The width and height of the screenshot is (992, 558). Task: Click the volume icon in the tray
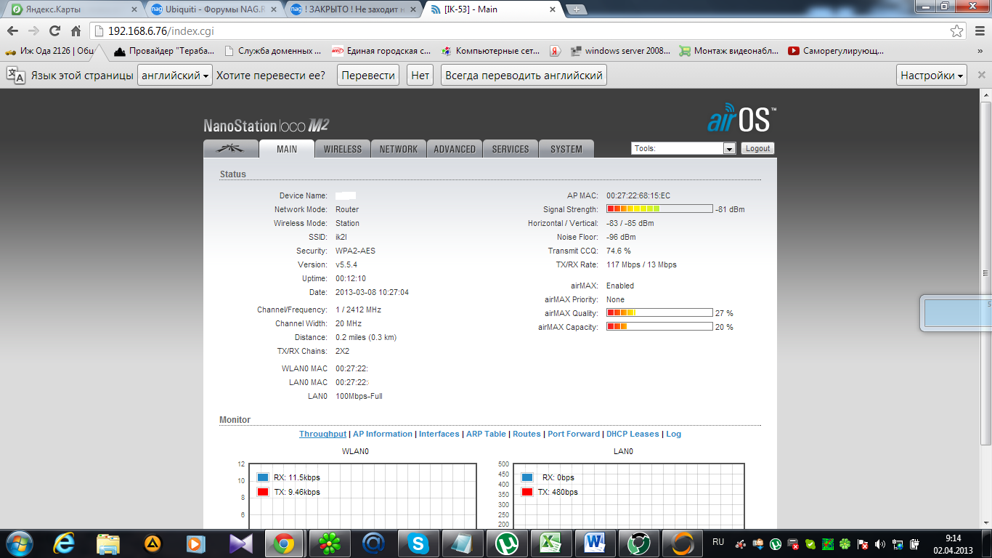[x=879, y=543]
